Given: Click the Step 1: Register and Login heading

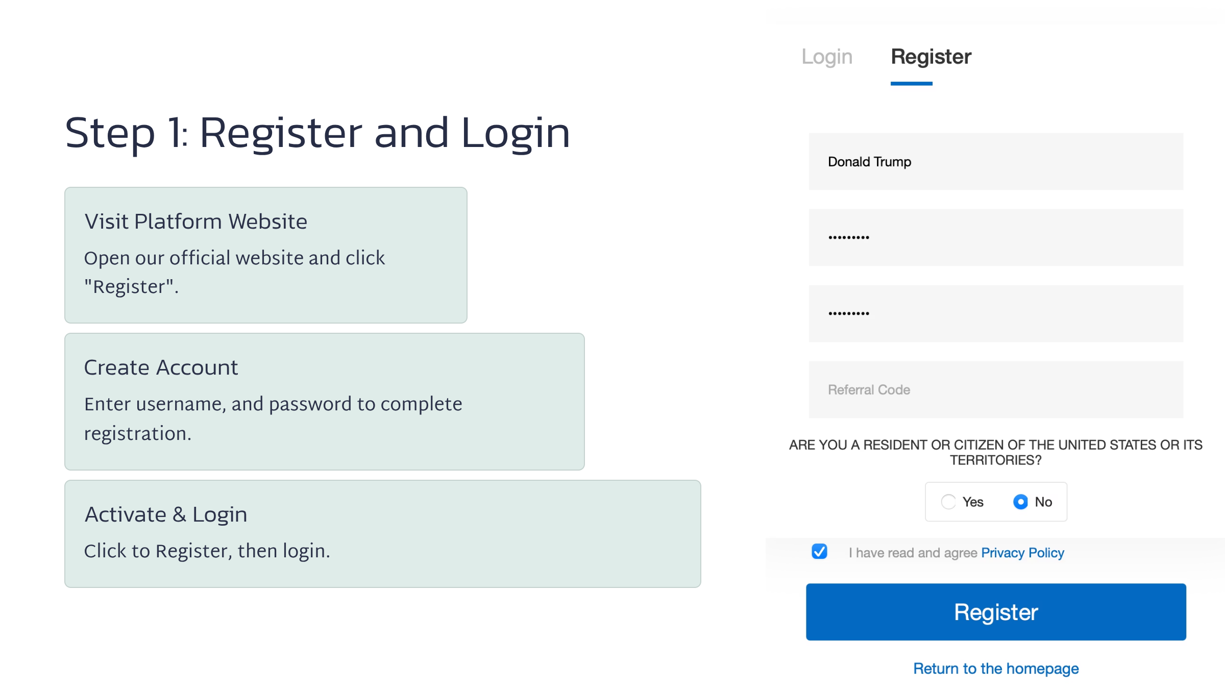Looking at the screenshot, I should click(317, 133).
